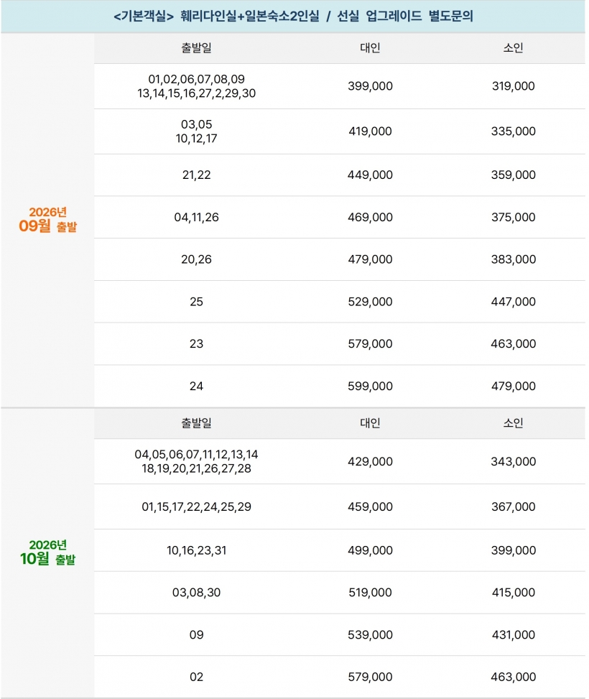
Task: Click the October 소인 column header
Action: point(513,422)
